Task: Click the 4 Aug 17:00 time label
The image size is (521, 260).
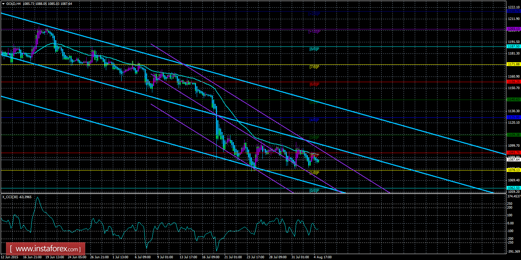Action: click(323, 257)
